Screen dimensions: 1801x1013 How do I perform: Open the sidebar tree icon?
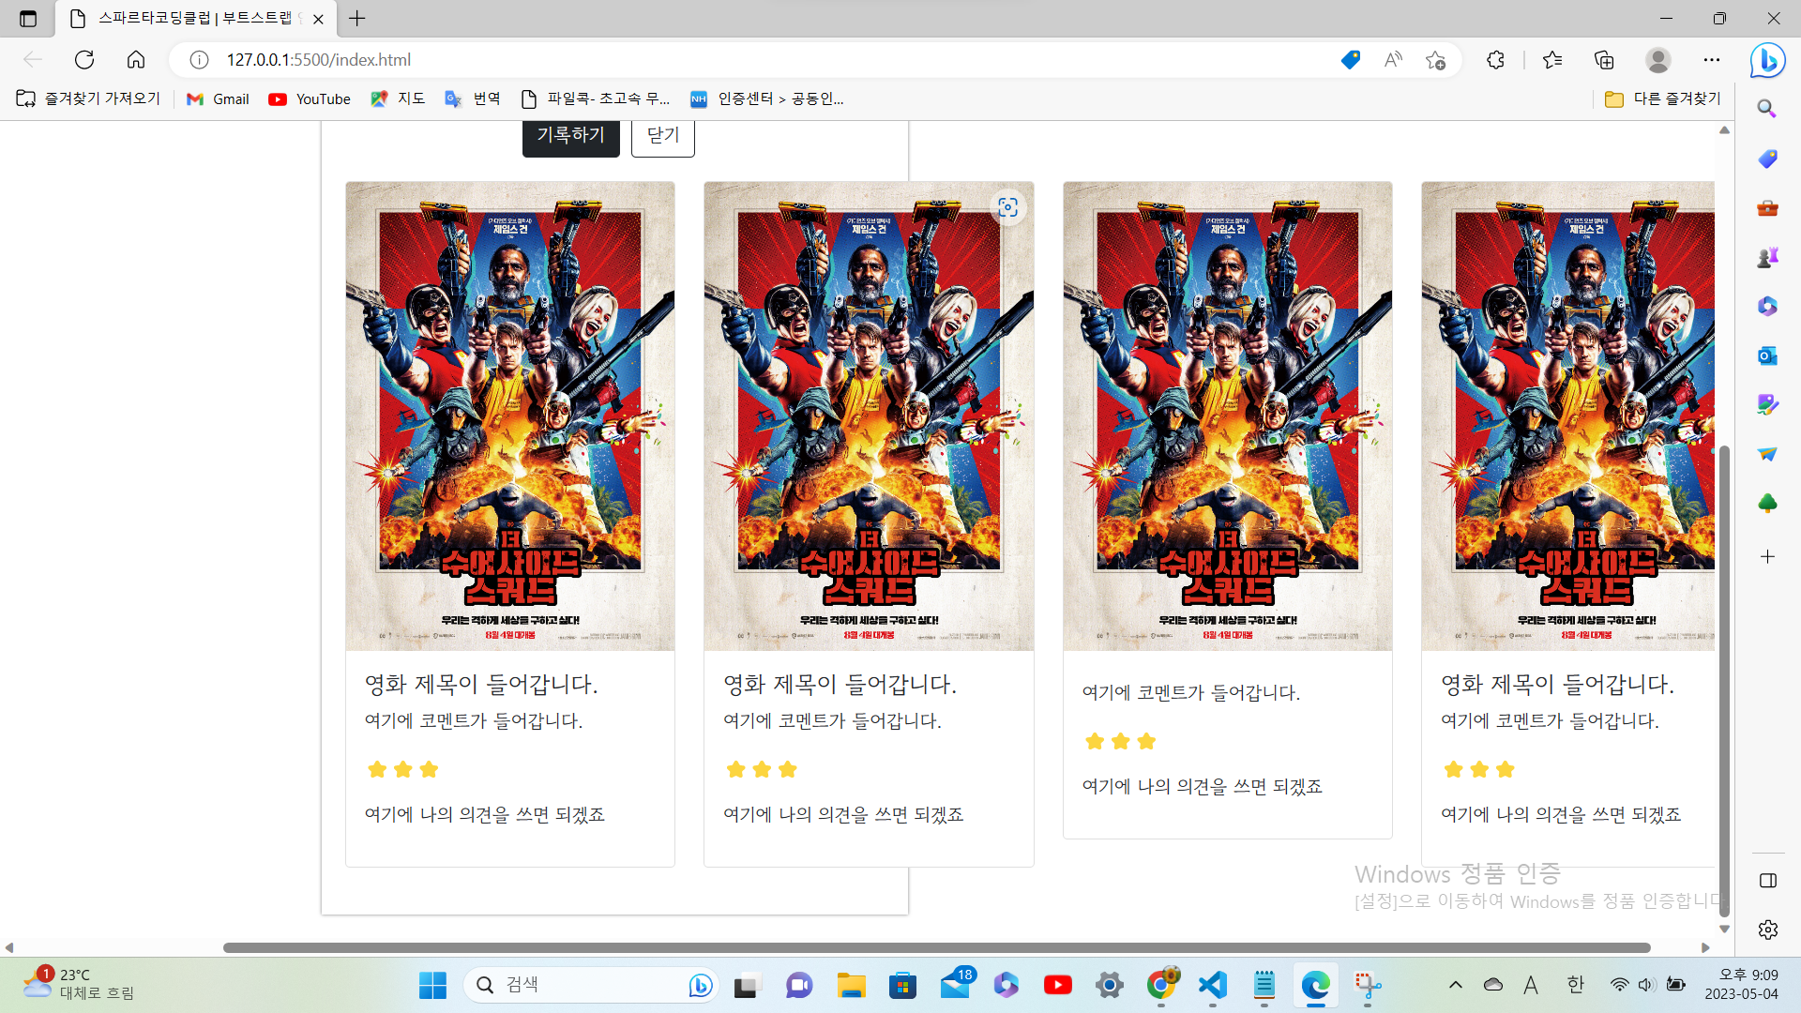coord(1767,504)
